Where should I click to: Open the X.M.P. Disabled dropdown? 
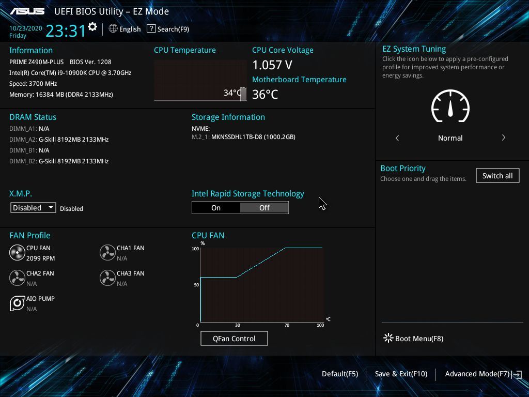(x=33, y=208)
